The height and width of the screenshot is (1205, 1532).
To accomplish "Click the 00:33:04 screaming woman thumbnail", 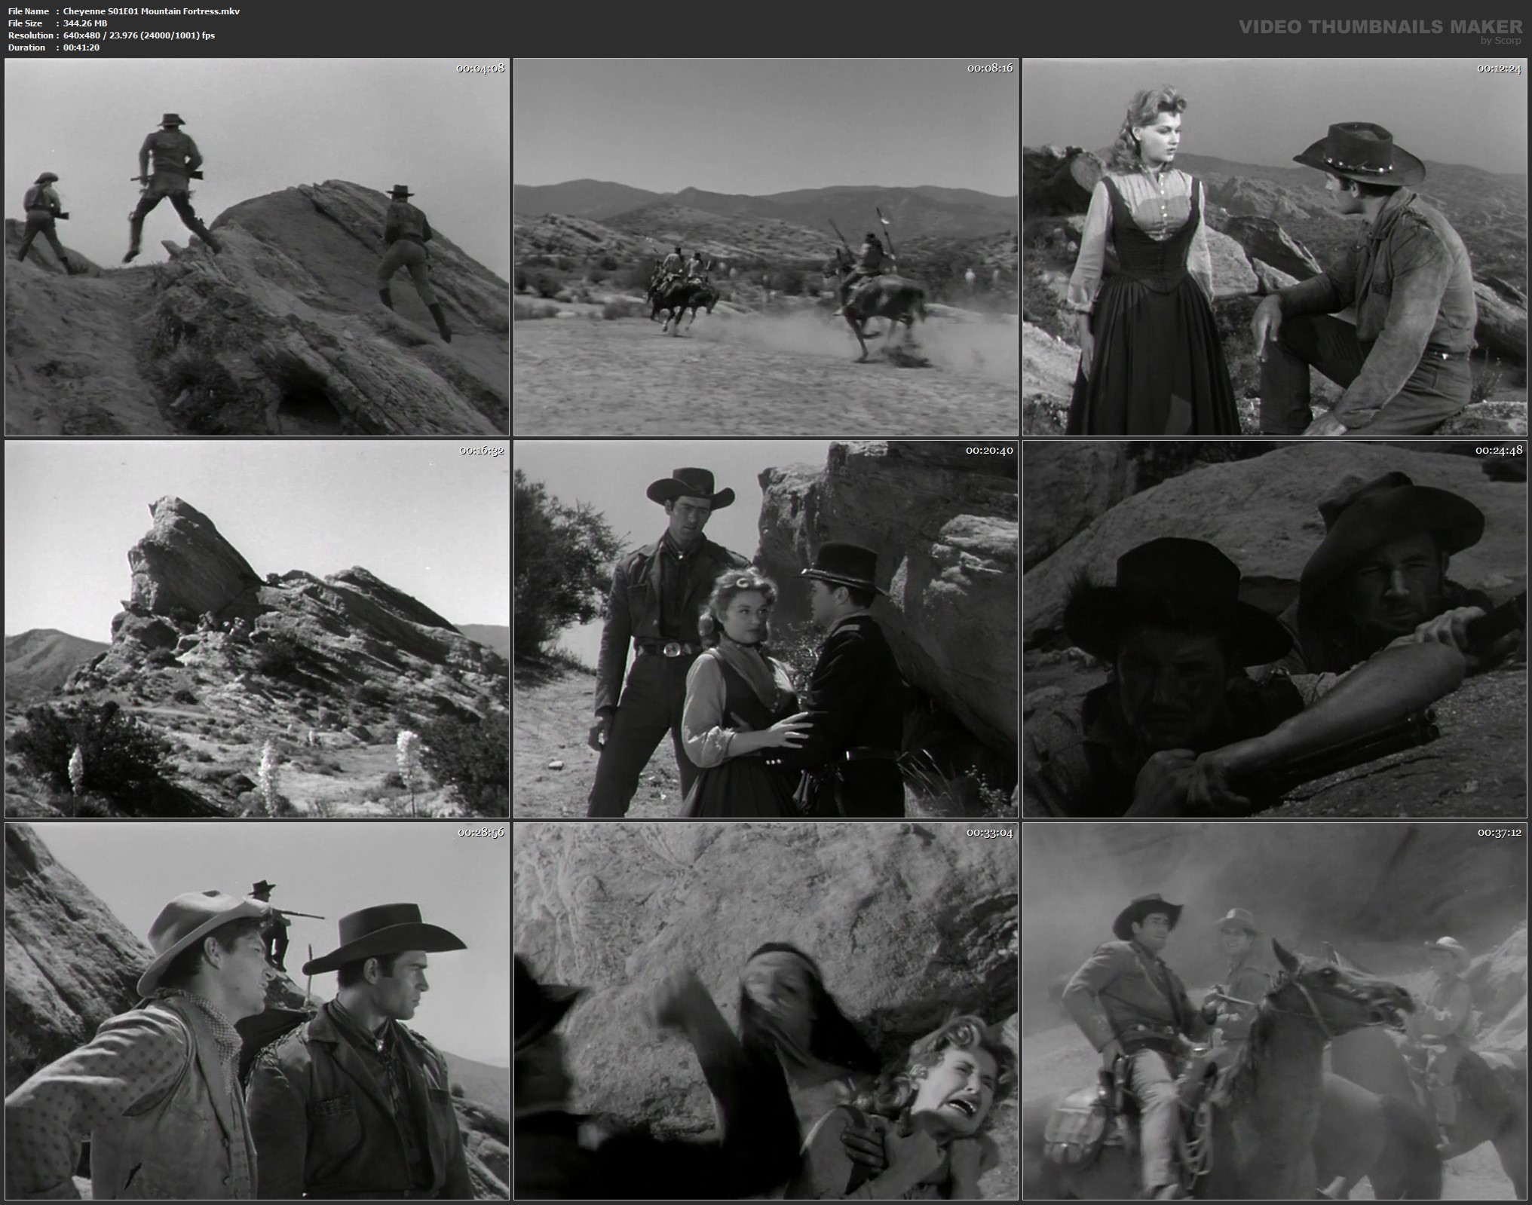I will pos(765,1011).
